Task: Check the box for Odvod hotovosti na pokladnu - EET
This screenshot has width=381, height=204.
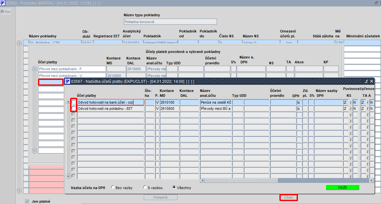Action: coord(73,108)
